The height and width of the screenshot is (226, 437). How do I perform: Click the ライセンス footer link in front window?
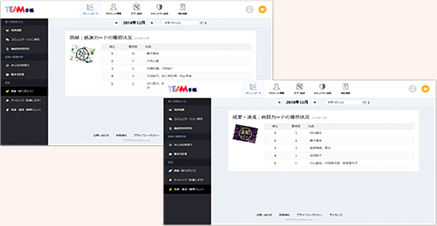pos(336,215)
